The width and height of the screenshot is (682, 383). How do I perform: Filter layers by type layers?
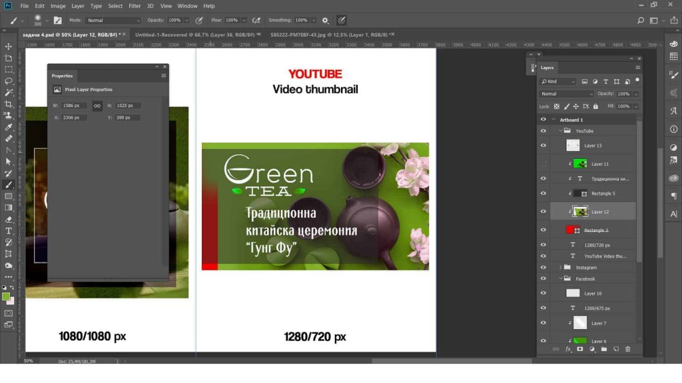click(605, 82)
